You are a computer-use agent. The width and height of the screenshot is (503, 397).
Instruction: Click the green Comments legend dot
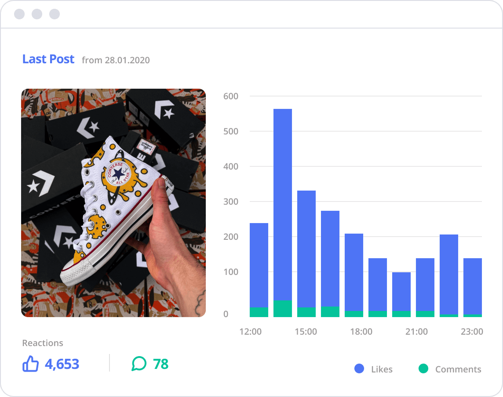click(x=423, y=369)
